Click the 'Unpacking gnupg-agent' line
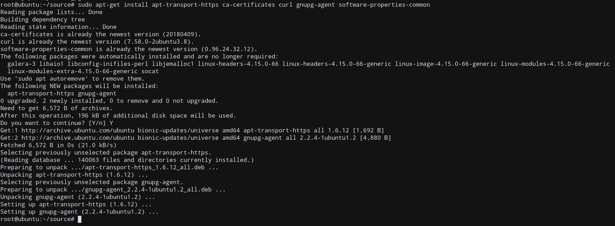The height and width of the screenshot is (226, 615). [78, 197]
